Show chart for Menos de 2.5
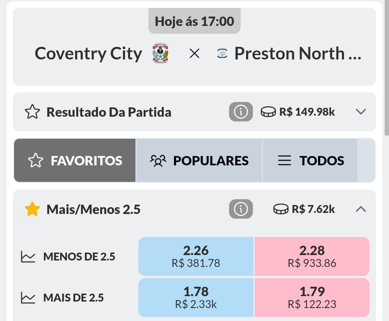389x321 pixels. pos(28,257)
